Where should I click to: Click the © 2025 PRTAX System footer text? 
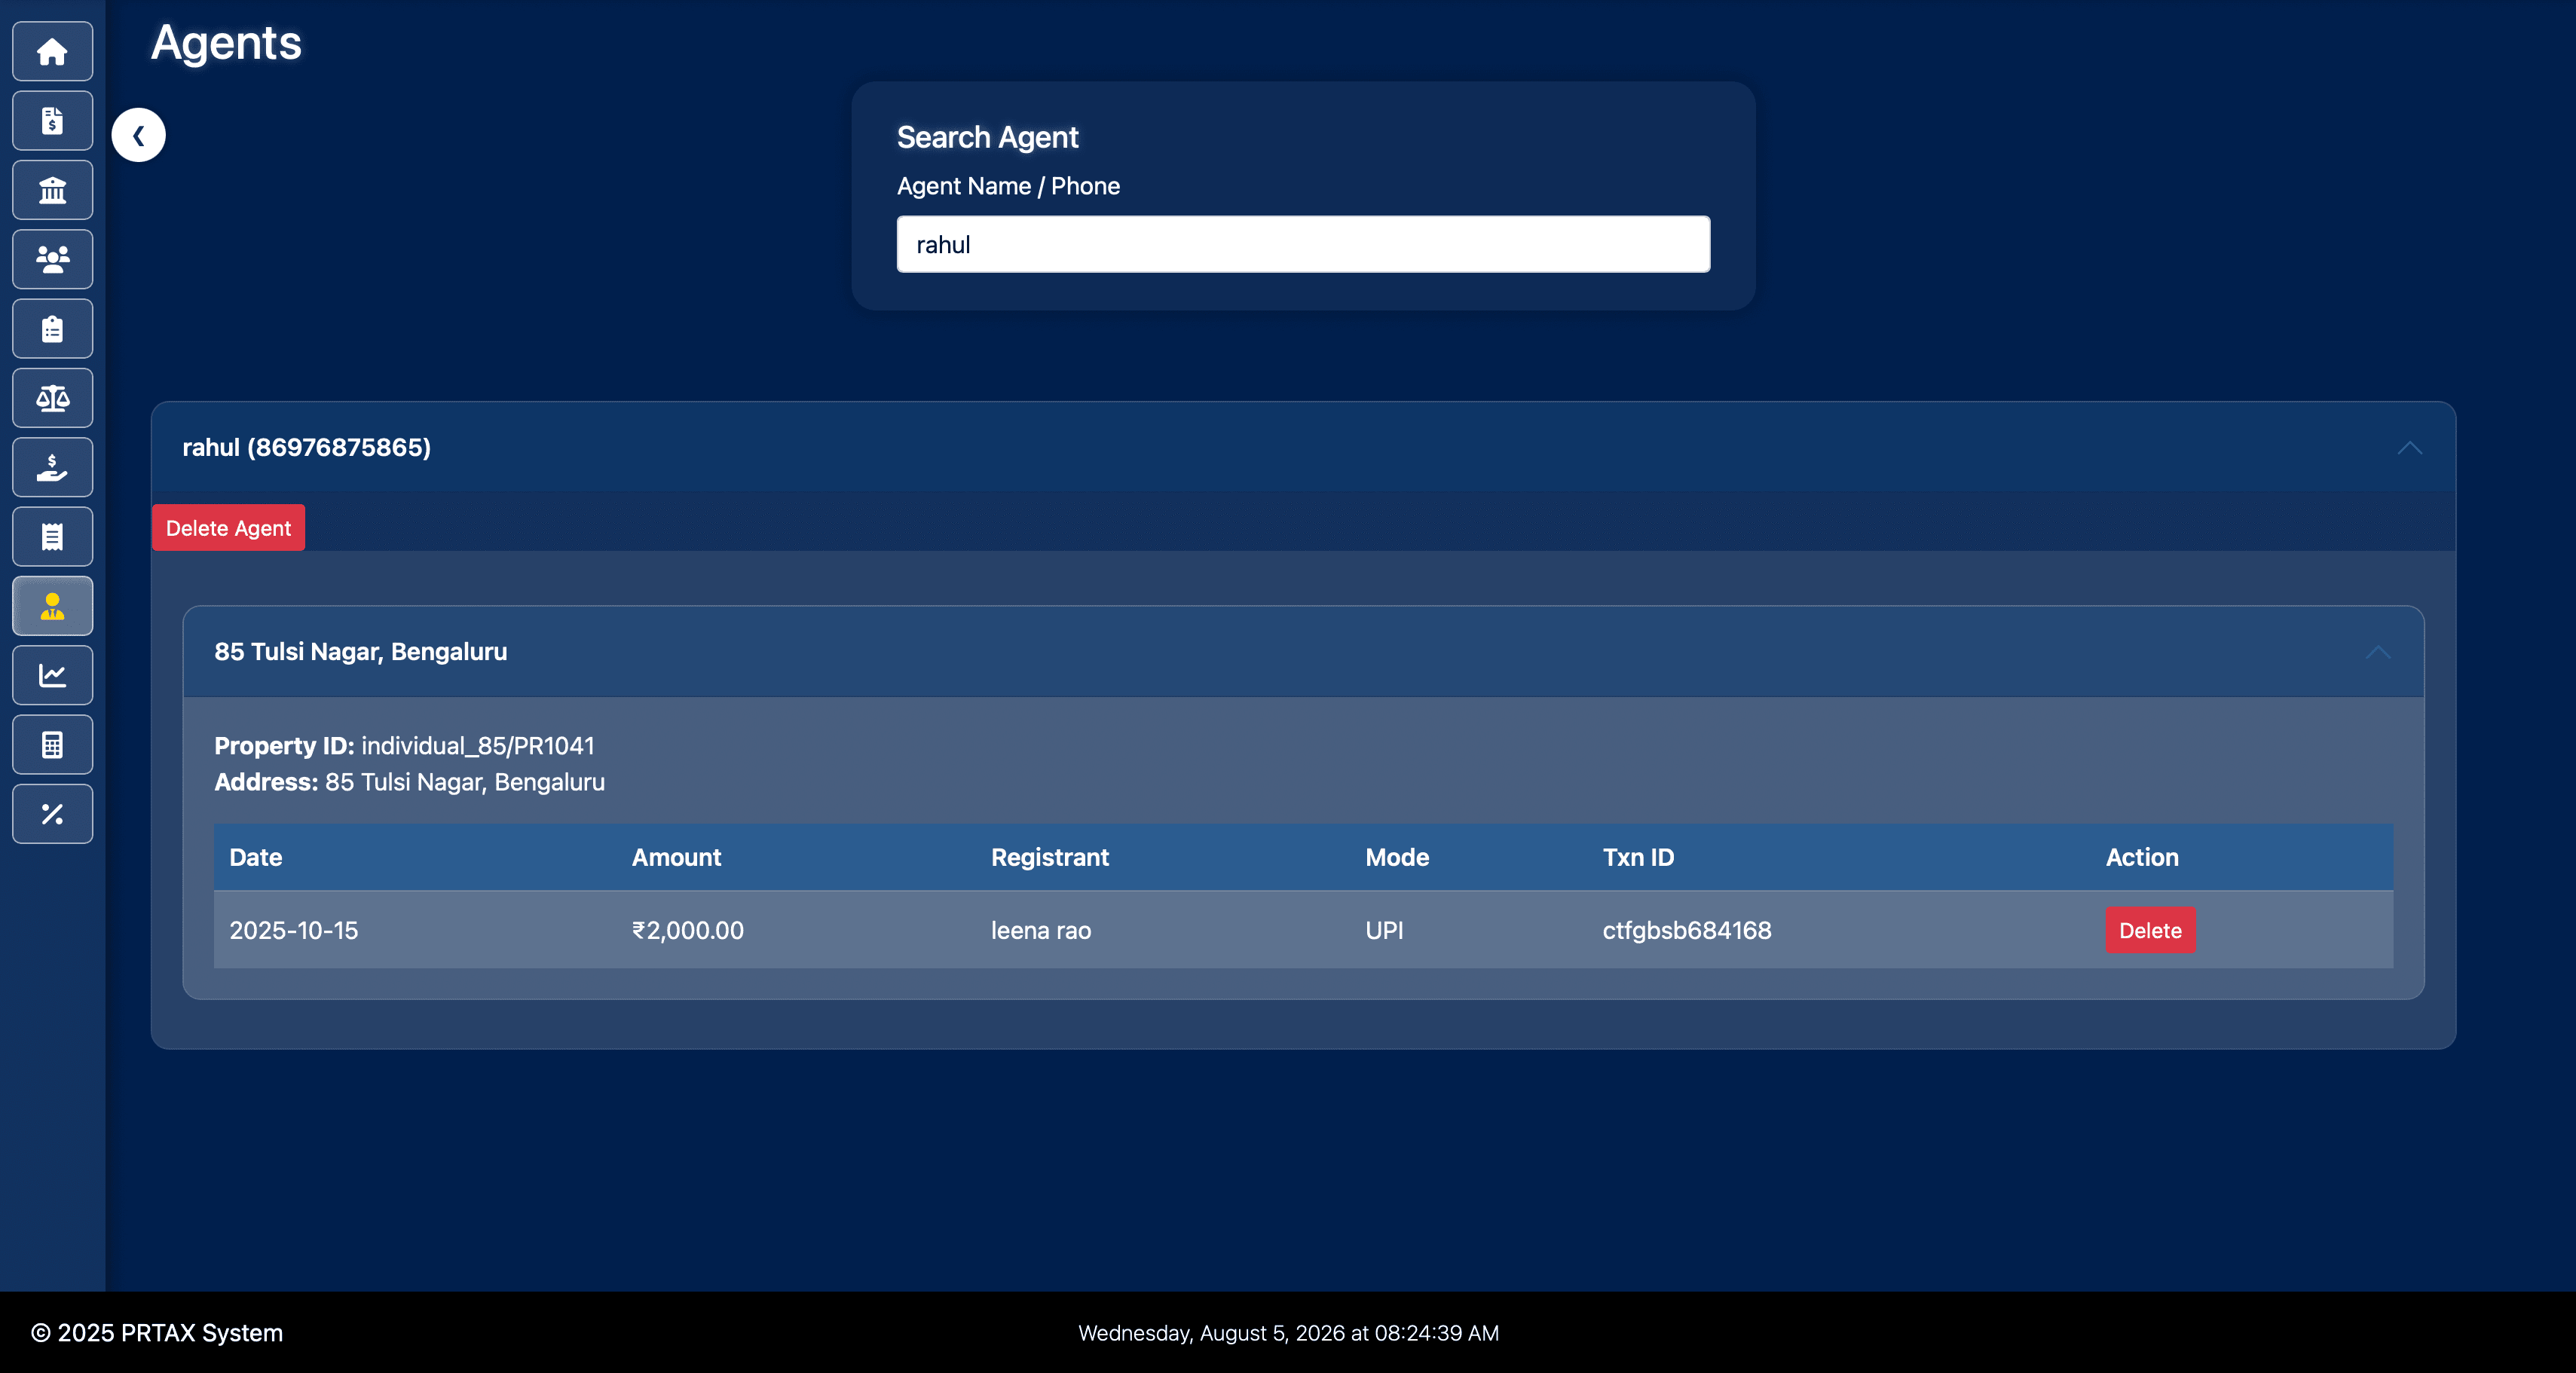pos(157,1333)
